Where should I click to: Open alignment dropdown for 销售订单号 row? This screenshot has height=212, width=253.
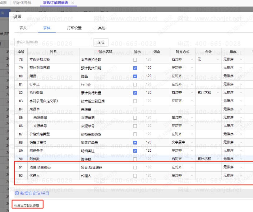tap(182, 142)
